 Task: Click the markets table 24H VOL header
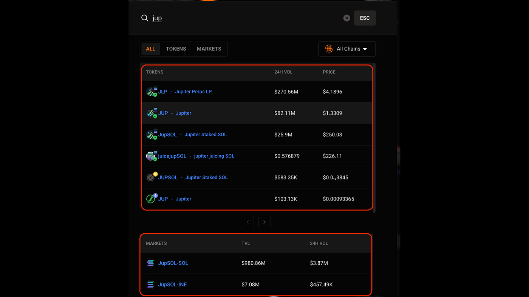319,243
